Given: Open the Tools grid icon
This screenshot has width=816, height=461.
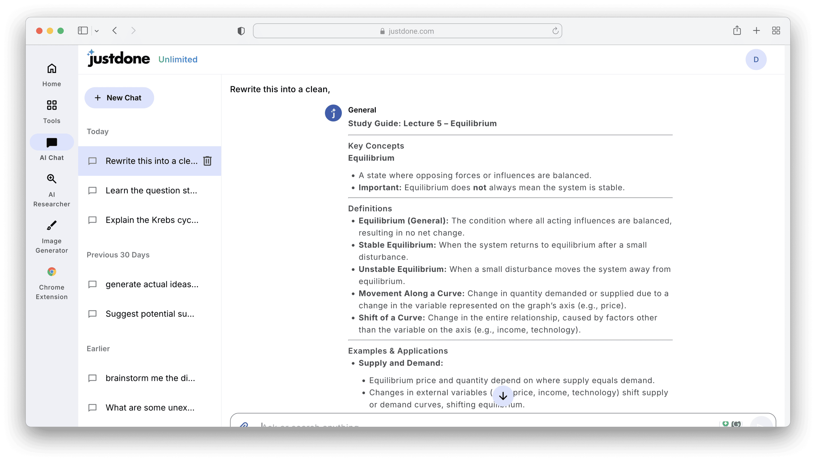Looking at the screenshot, I should (x=52, y=112).
